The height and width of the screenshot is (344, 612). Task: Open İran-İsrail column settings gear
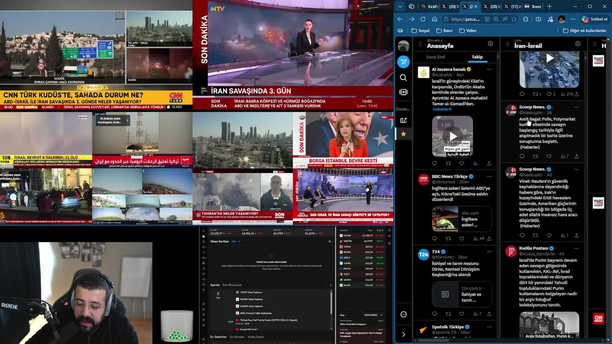578,44
